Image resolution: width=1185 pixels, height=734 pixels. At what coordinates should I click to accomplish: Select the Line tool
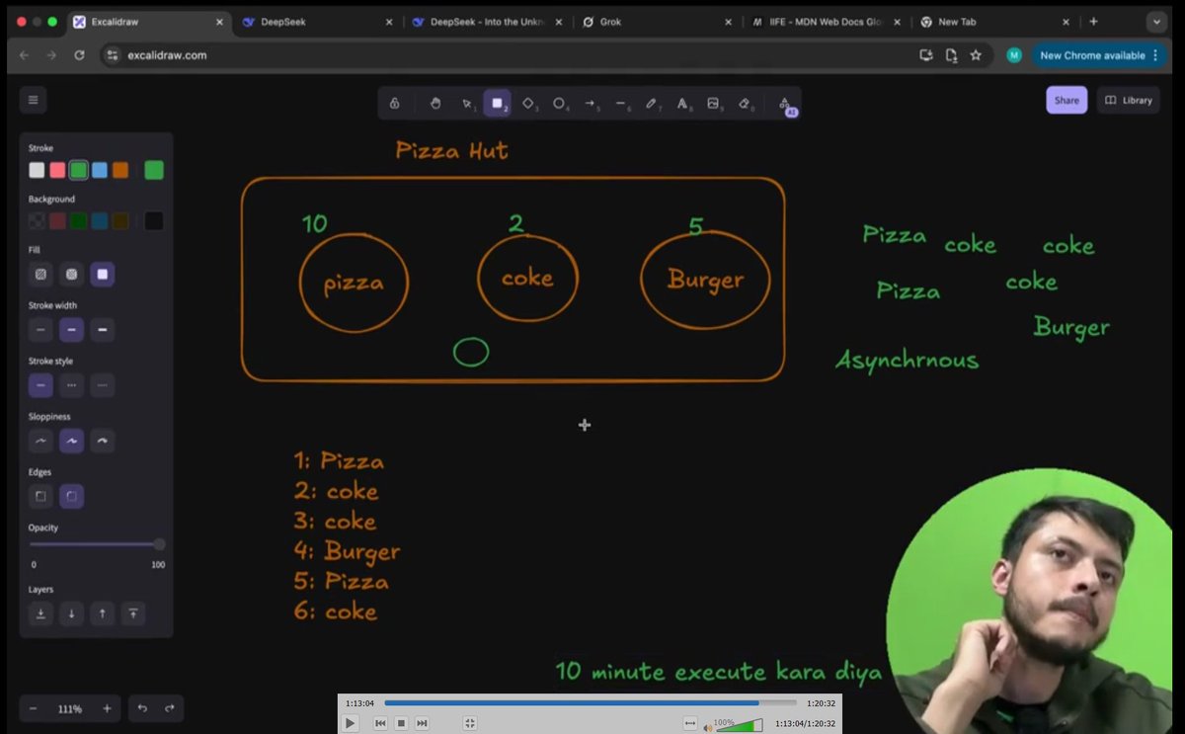coord(620,103)
